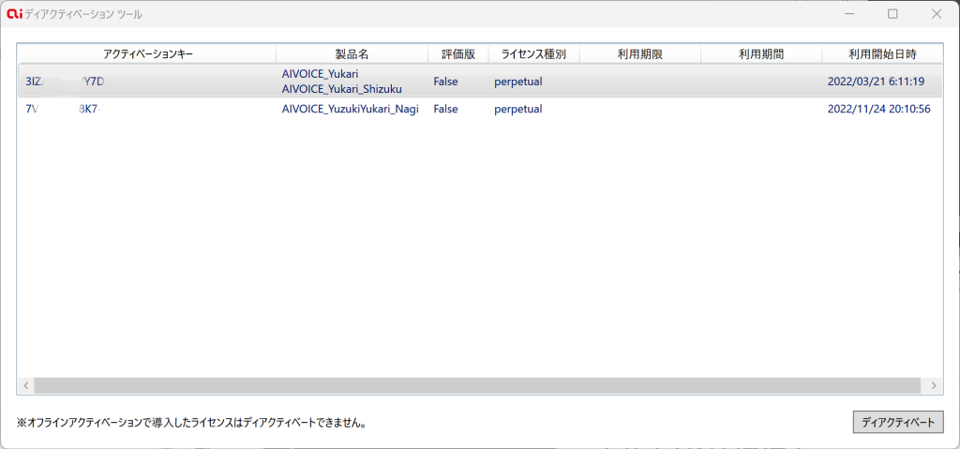The width and height of the screenshot is (960, 449).
Task: Click False in the AIVOICE_YuzukiYukari_Nagi row
Action: 445,110
